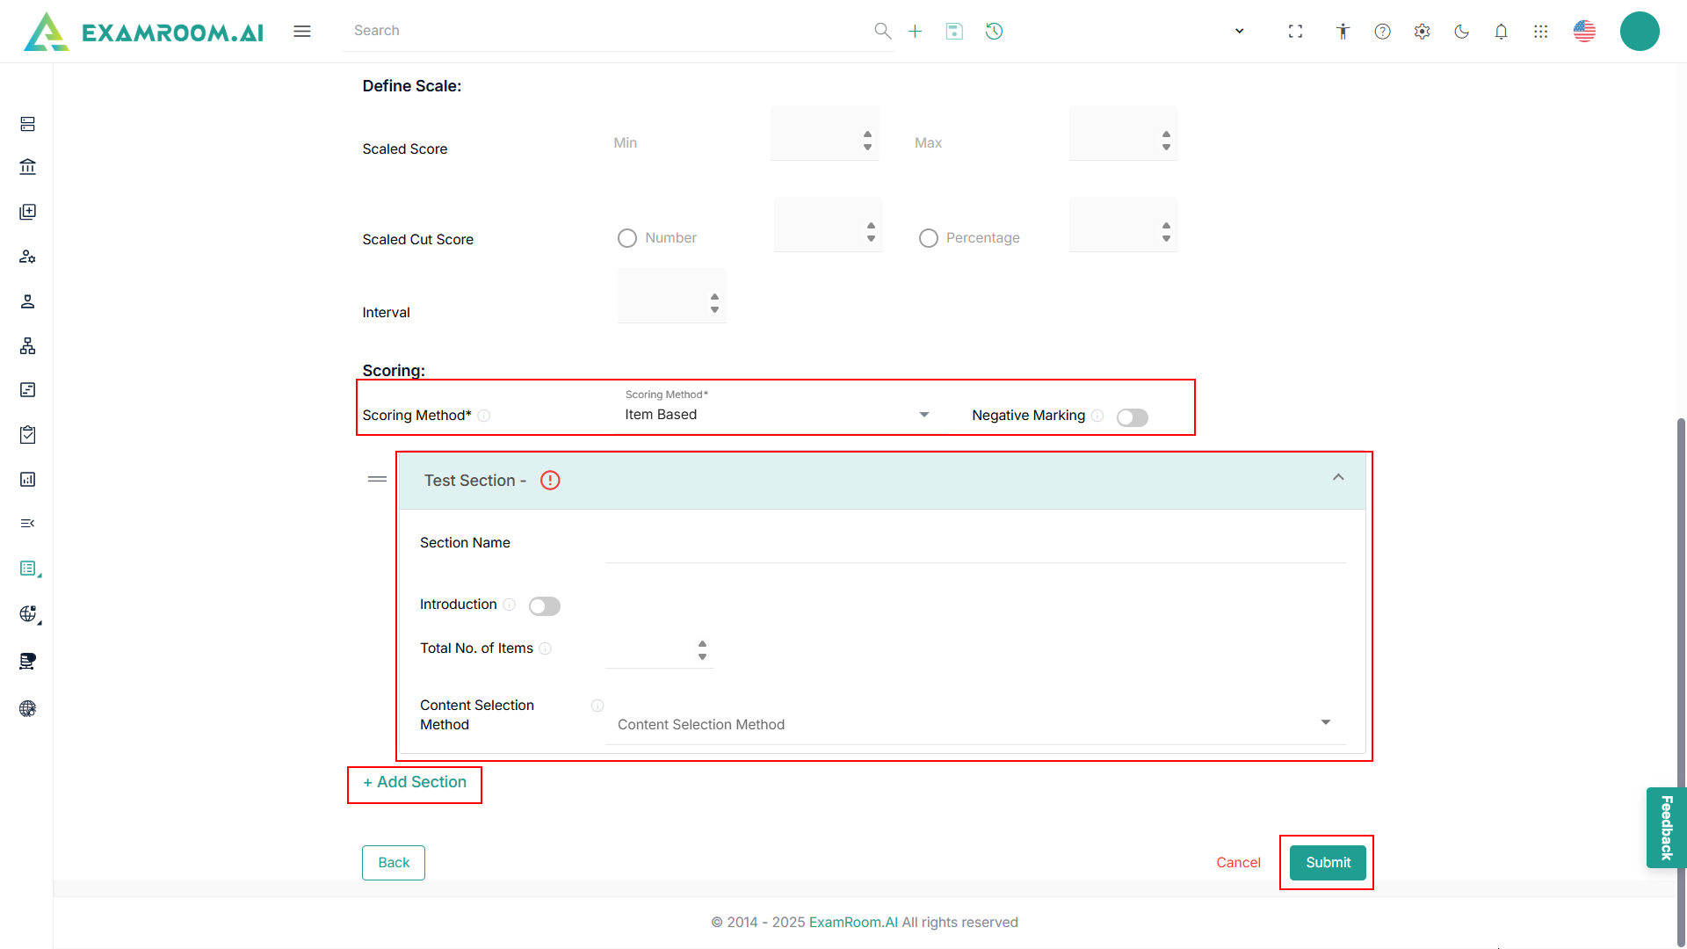Open the notifications bell icon
Viewport: 1687px width, 949px height.
point(1501,32)
